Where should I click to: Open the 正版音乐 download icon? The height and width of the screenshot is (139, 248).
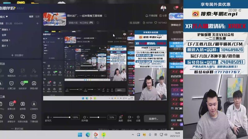point(34,104)
